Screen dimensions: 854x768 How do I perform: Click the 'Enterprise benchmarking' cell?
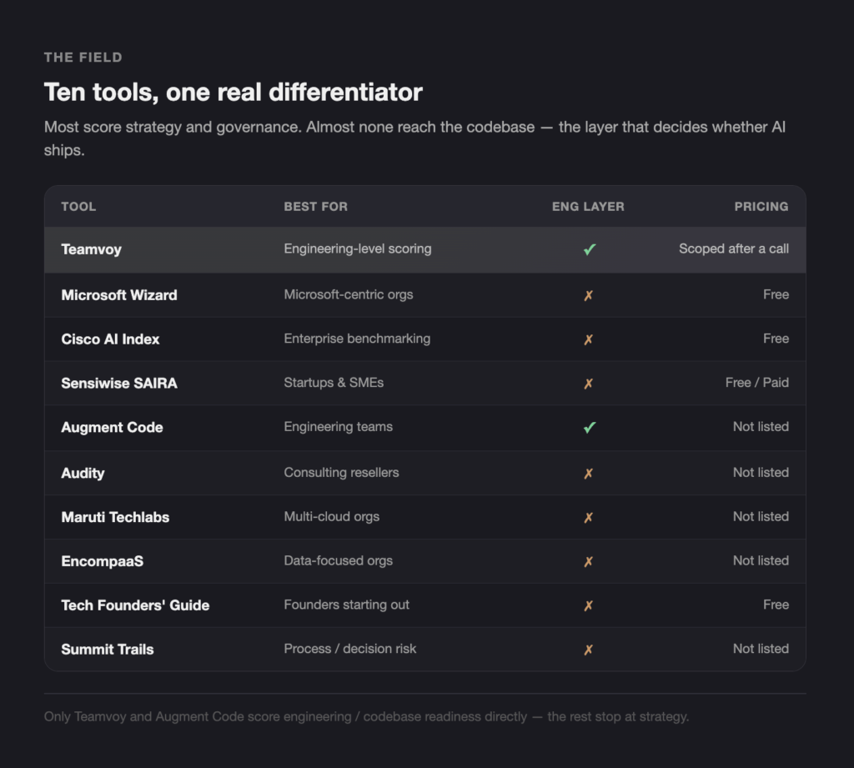[x=357, y=339]
